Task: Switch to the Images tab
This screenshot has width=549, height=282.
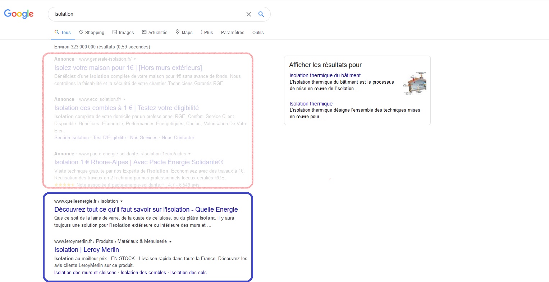Action: [x=123, y=32]
